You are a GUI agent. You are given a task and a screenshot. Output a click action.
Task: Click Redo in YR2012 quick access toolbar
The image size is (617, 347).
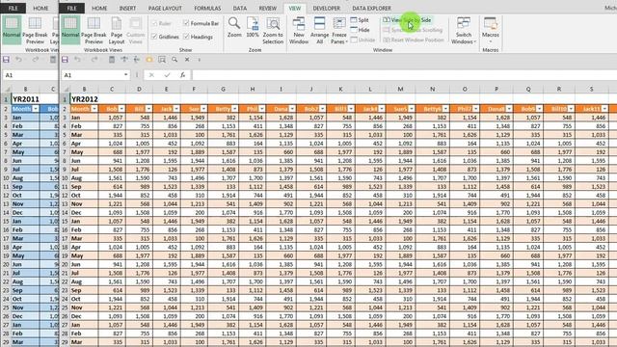pyautogui.click(x=94, y=60)
